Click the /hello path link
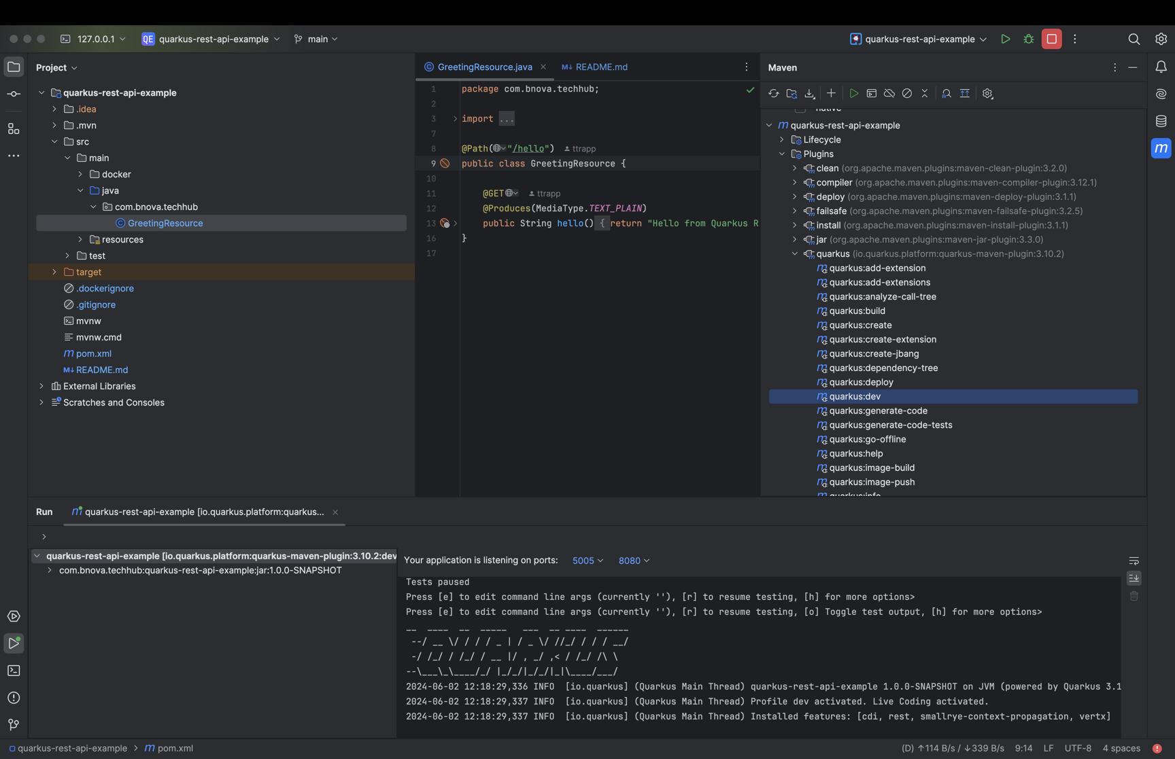This screenshot has height=759, width=1175. click(x=530, y=149)
